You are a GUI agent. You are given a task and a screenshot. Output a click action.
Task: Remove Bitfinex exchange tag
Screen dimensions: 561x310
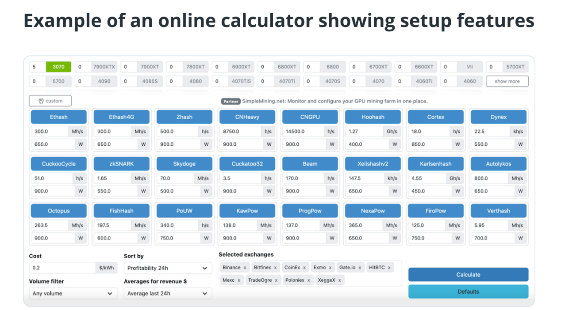tap(275, 268)
